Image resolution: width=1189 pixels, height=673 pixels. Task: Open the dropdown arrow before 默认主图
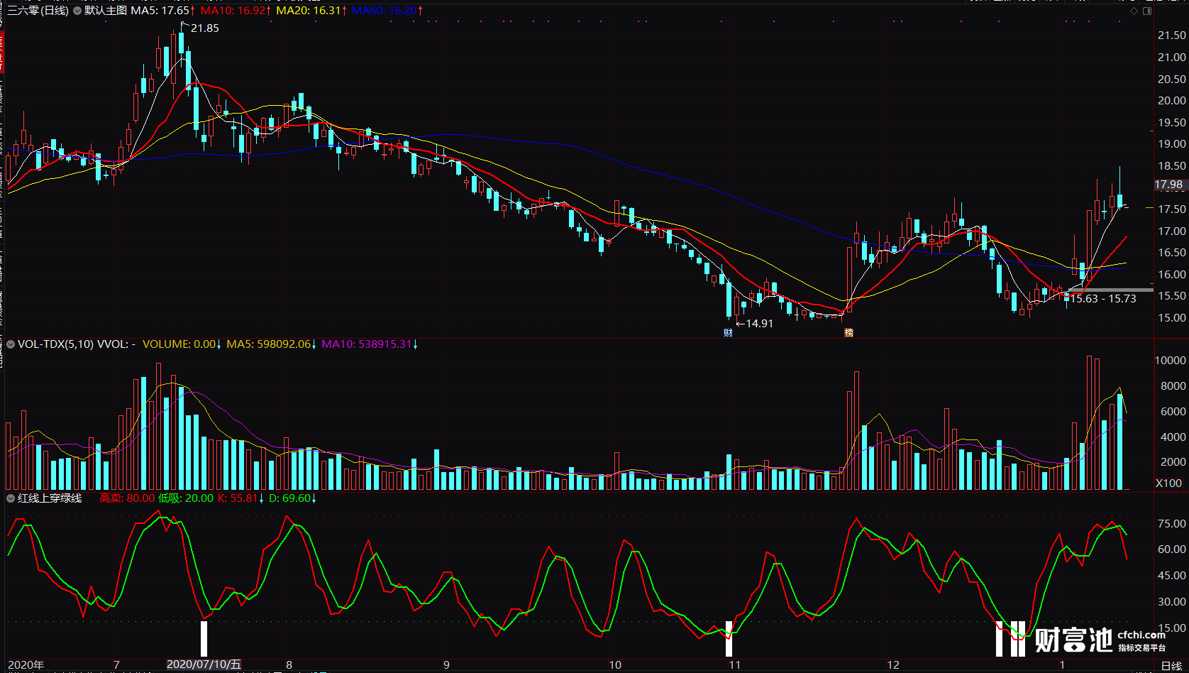[x=77, y=11]
